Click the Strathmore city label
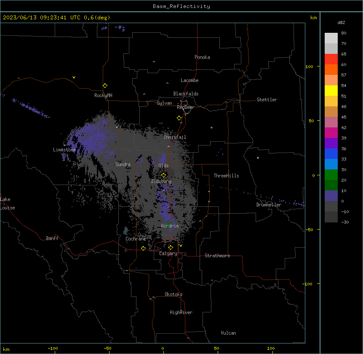The width and height of the screenshot is (363, 354). click(x=217, y=256)
